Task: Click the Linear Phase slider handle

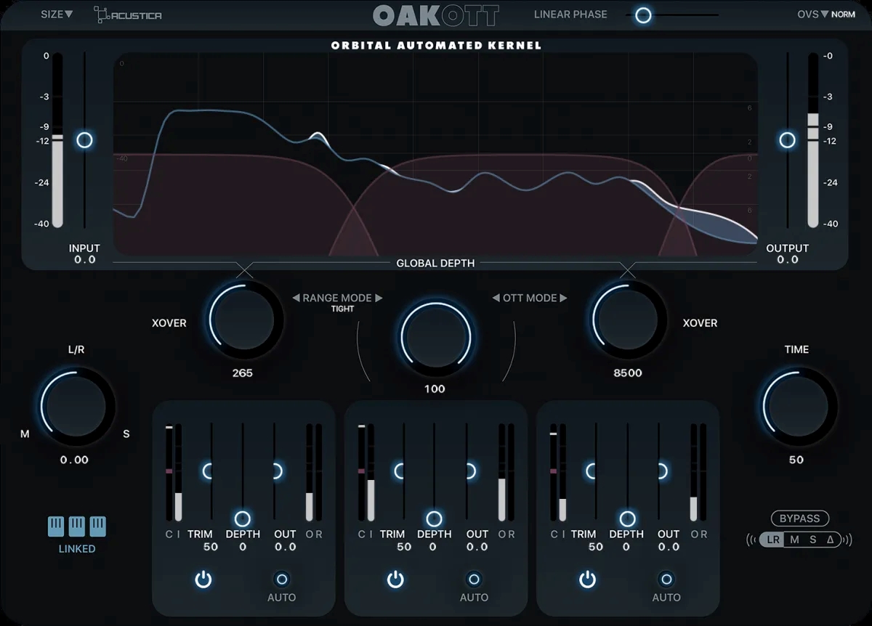Action: (x=643, y=15)
